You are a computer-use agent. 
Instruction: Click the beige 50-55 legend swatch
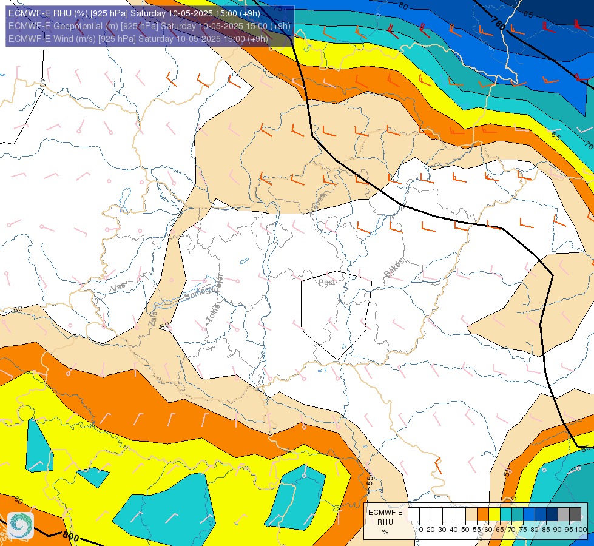[471, 514]
